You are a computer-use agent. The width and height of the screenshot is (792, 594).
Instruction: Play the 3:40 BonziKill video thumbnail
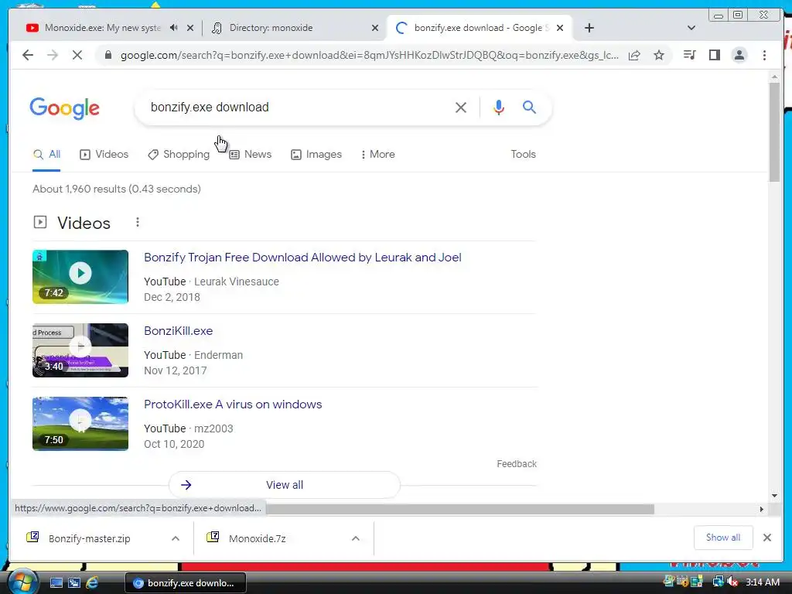pos(80,350)
